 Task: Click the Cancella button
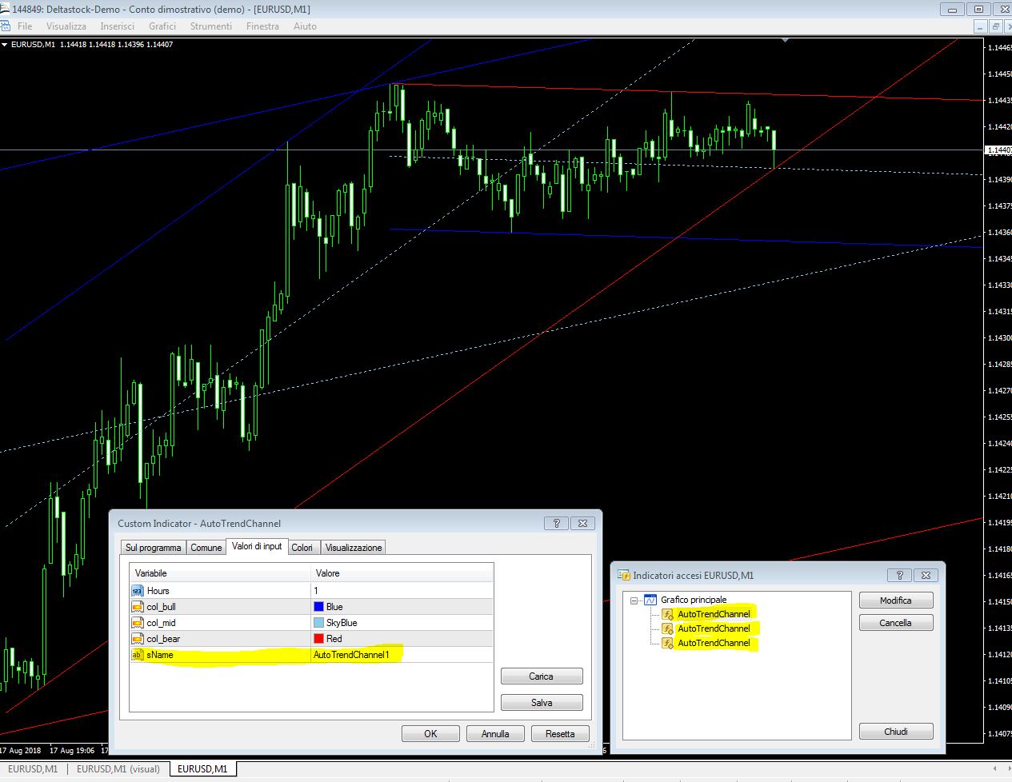[x=896, y=623]
